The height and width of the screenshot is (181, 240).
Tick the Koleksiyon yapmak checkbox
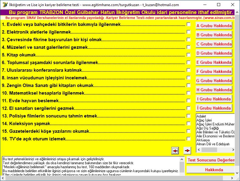tap(189, 124)
